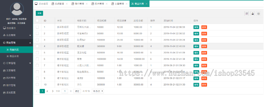Collapse the 商品管理 sidebar menu
This screenshot has height=107, width=264.
(16, 43)
